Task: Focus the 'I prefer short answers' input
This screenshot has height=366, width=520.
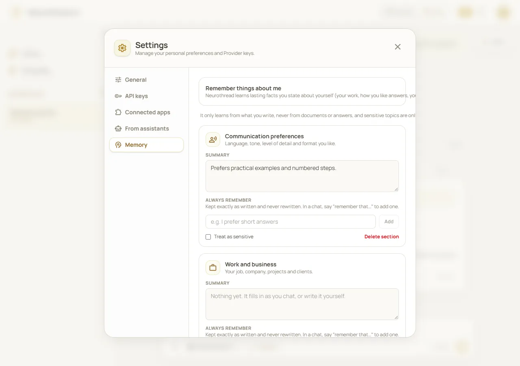Action: pos(290,222)
